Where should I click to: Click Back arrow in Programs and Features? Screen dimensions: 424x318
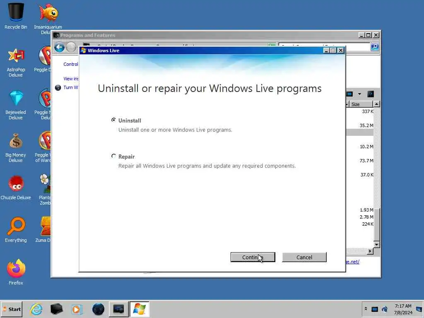pos(59,47)
